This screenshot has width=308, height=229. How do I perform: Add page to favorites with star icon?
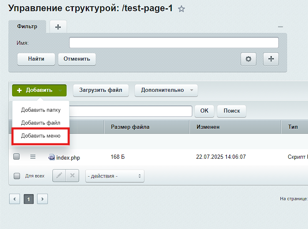[x=181, y=9]
